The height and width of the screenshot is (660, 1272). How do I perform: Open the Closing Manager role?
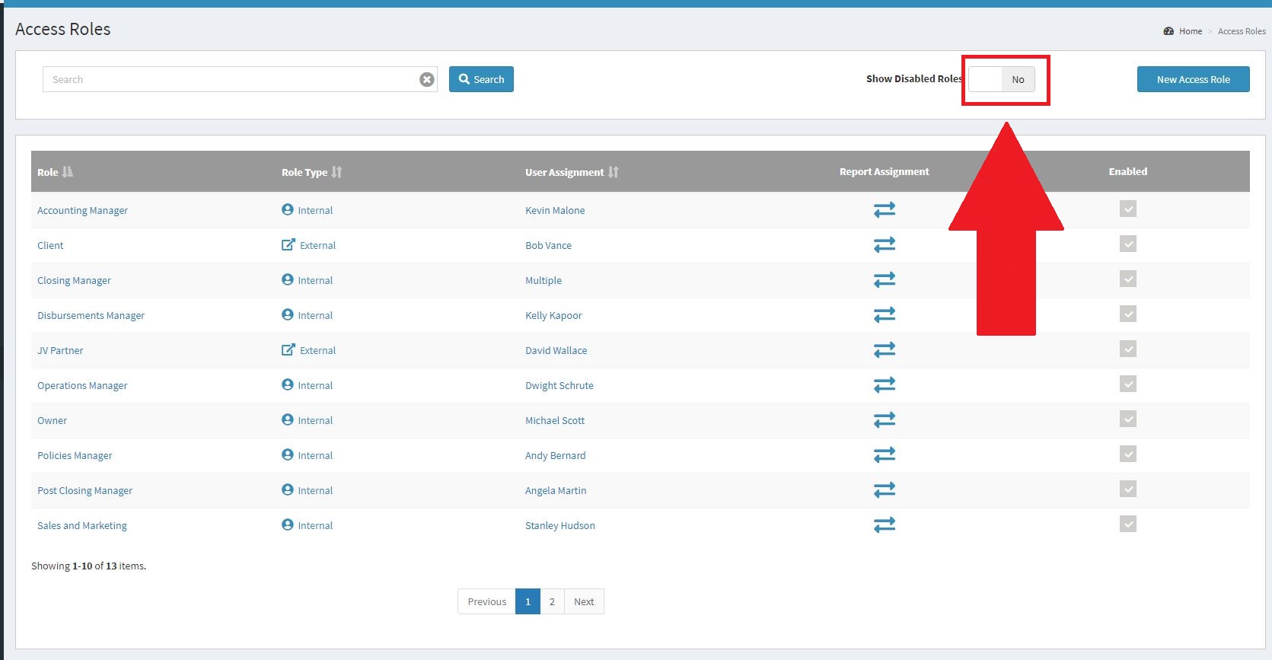[74, 280]
